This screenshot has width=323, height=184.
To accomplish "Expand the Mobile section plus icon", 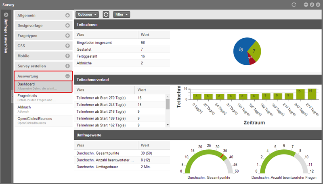I will pos(67,56).
